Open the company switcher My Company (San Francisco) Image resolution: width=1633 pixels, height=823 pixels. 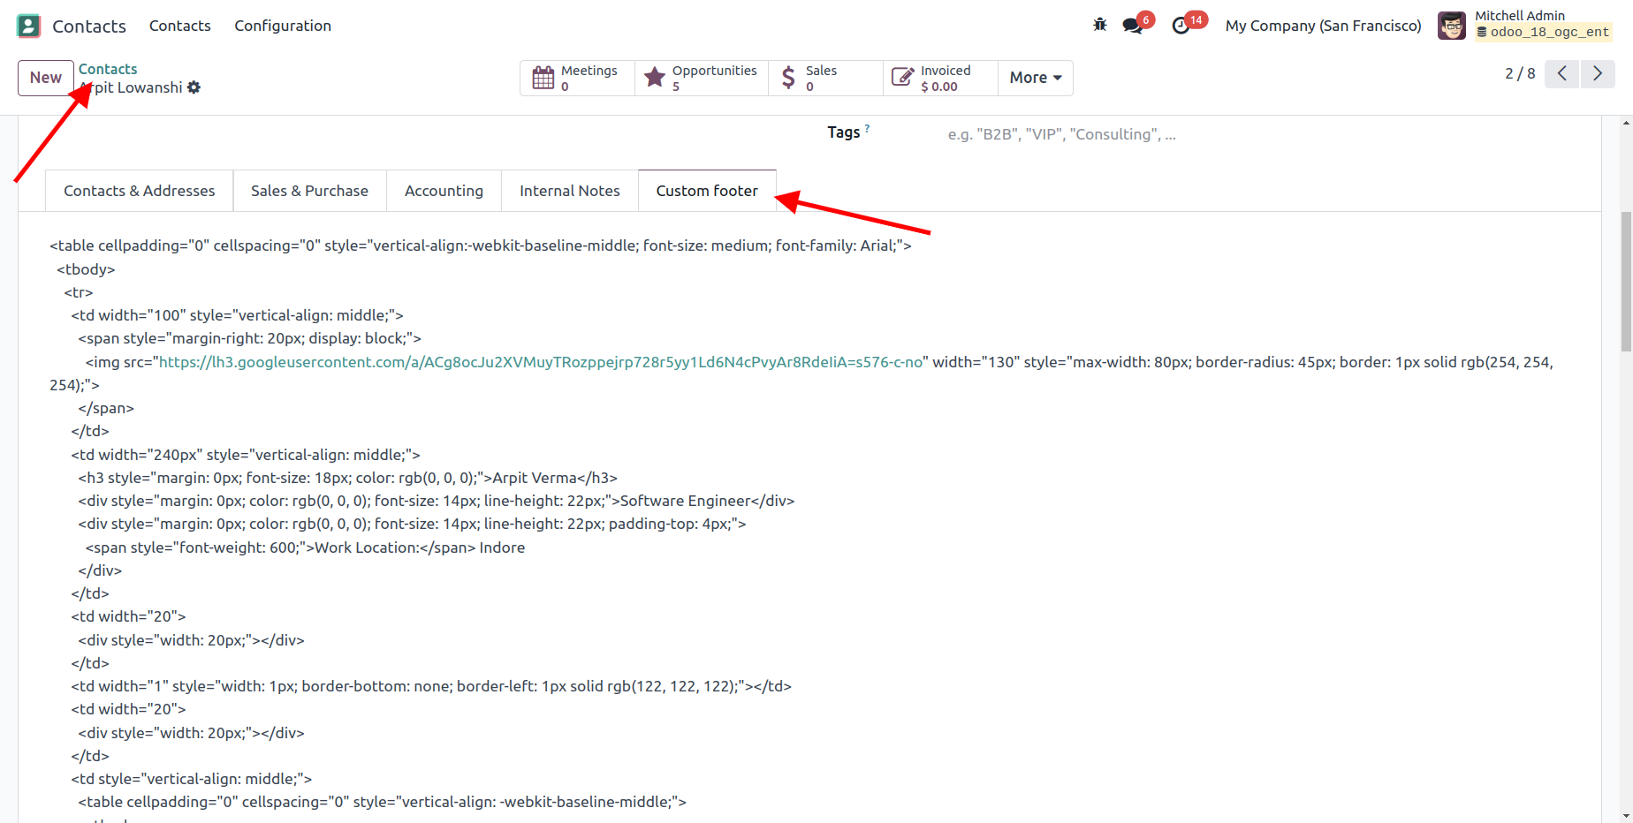click(1323, 26)
